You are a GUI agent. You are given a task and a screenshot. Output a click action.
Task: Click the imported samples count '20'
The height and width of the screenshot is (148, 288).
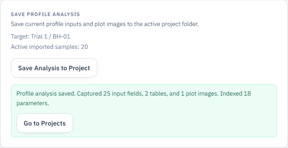(x=84, y=47)
